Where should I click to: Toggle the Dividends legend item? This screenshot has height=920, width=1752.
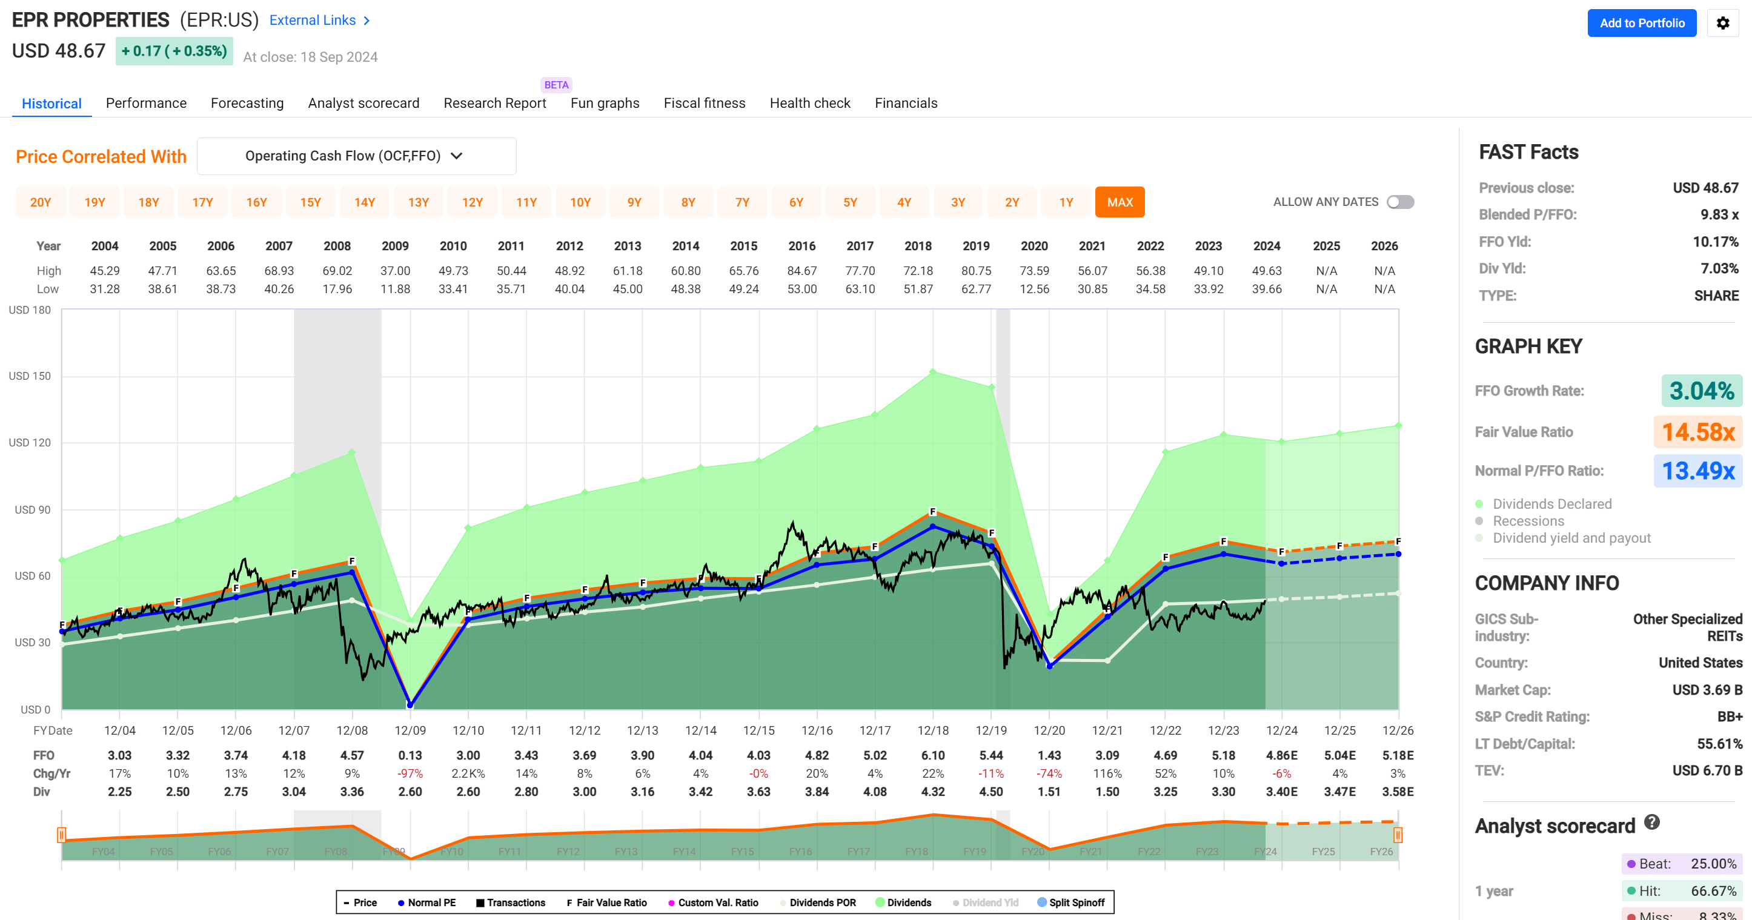(881, 902)
